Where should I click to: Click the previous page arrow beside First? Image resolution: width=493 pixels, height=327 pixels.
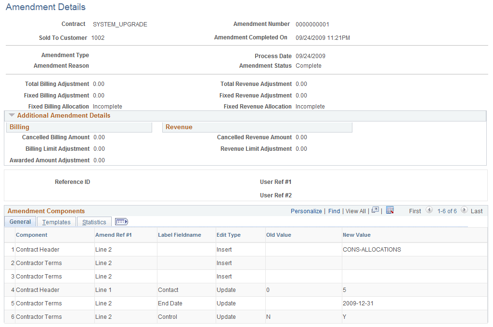429,210
